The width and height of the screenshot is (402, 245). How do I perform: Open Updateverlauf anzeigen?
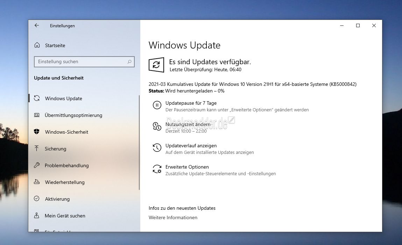coord(191,146)
